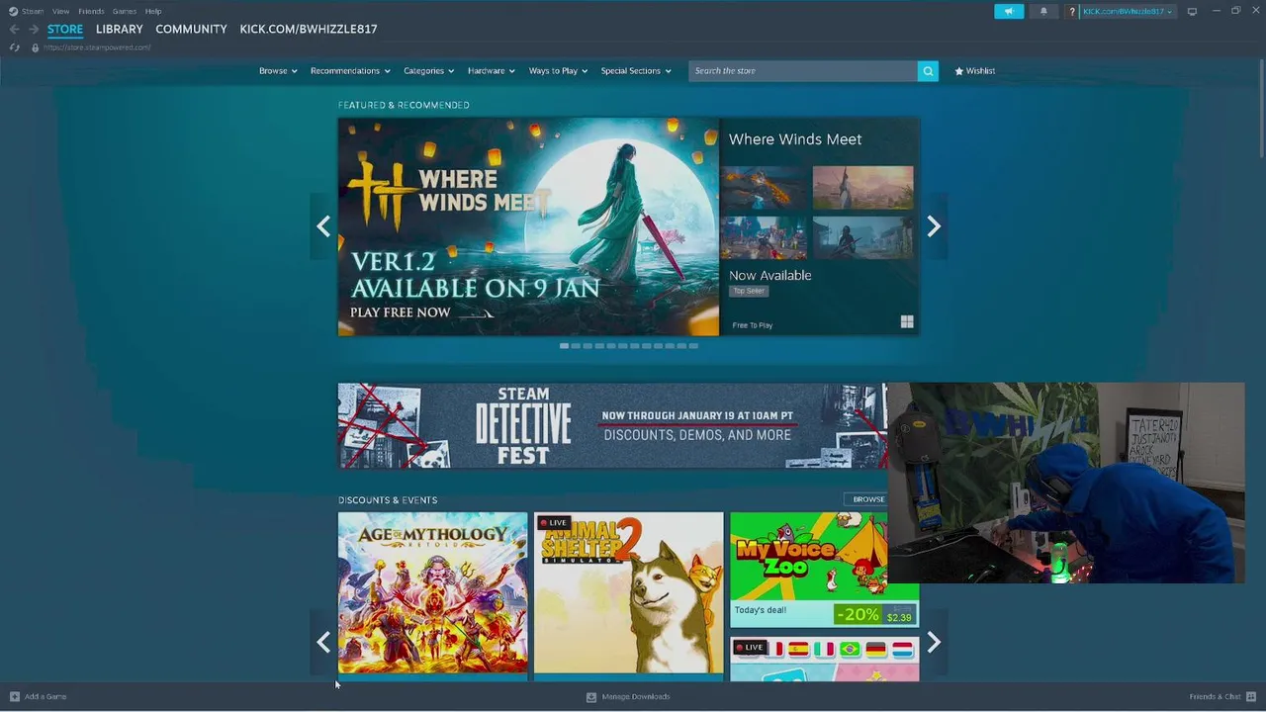
Task: Switch to the LIBRARY tab
Action: 120,30
